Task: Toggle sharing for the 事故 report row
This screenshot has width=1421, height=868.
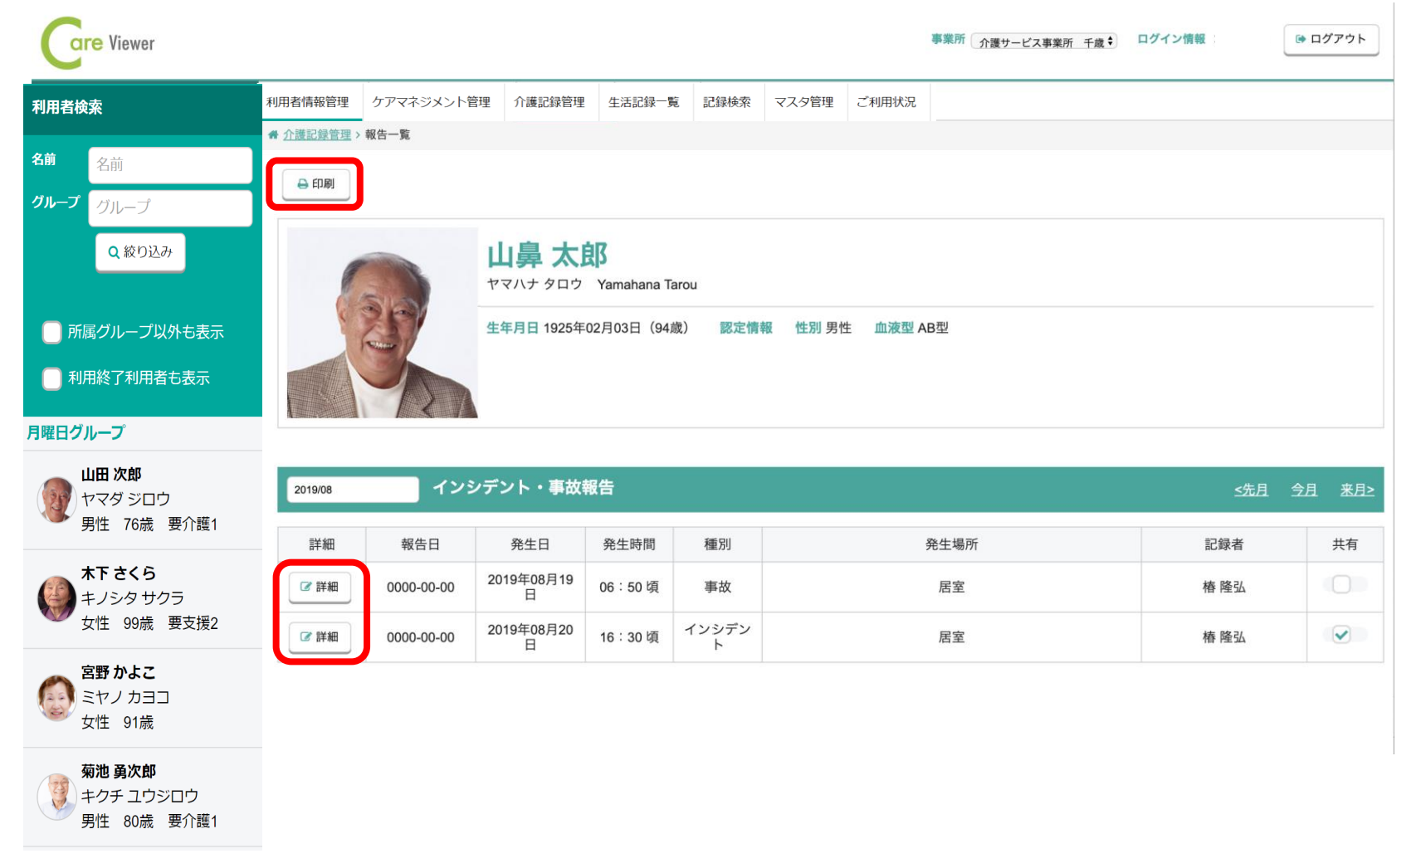Action: point(1341,585)
